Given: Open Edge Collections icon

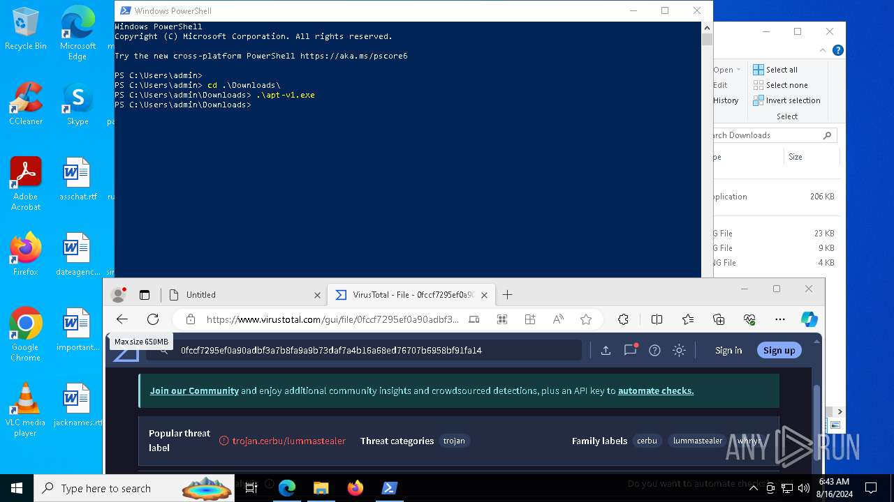Looking at the screenshot, I should tap(719, 319).
